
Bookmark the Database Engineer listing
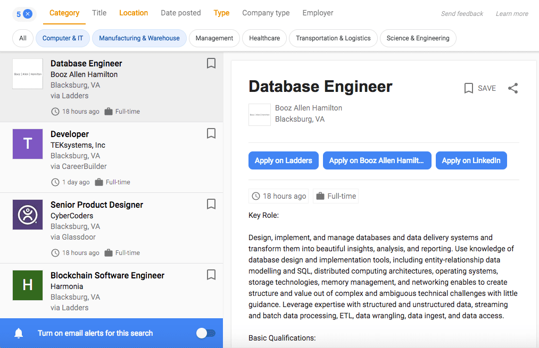[211, 64]
